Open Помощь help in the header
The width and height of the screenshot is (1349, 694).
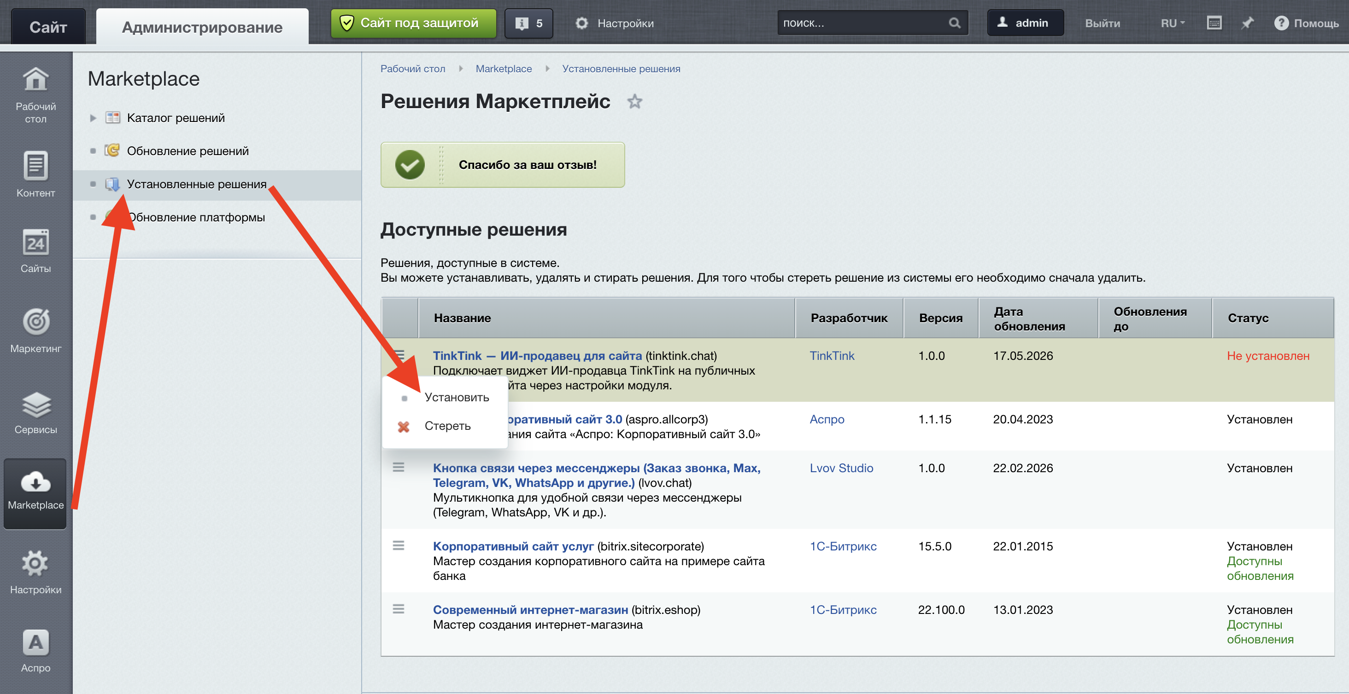point(1306,23)
